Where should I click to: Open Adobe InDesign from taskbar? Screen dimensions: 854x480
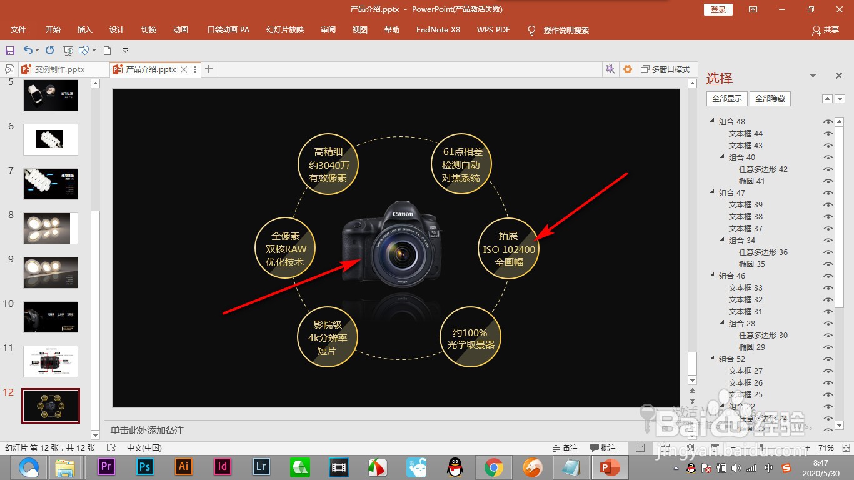point(223,466)
